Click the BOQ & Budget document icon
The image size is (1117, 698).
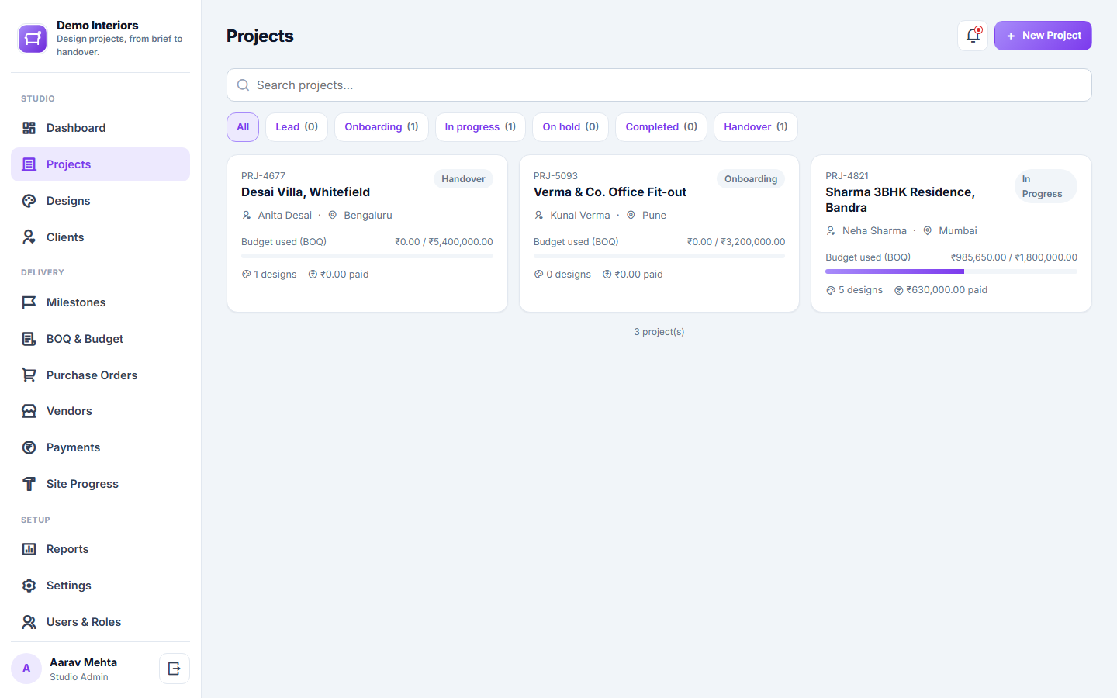point(29,339)
